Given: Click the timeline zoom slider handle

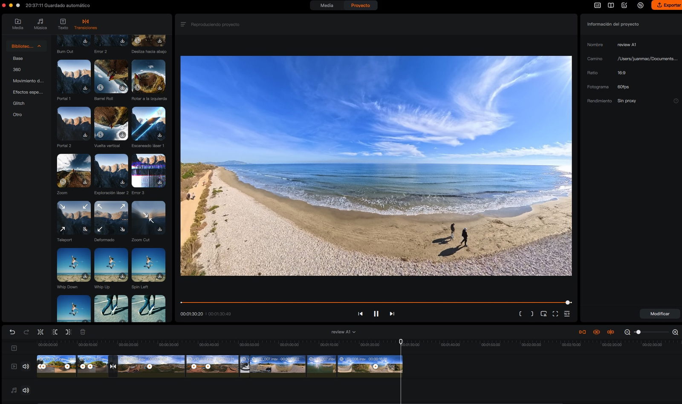Looking at the screenshot, I should 638,332.
